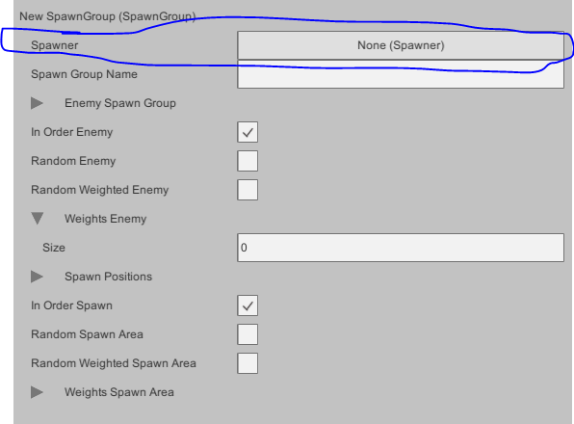Enable the Random Weighted Enemy checkbox

click(248, 190)
